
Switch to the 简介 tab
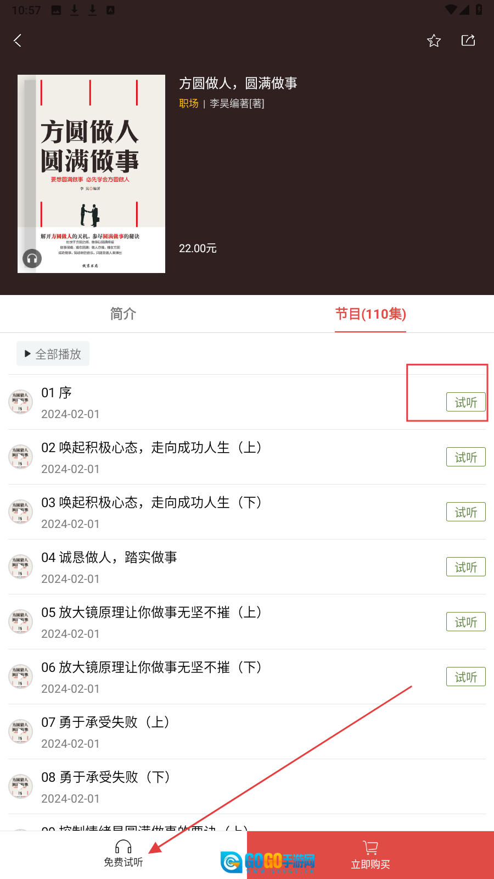[123, 314]
